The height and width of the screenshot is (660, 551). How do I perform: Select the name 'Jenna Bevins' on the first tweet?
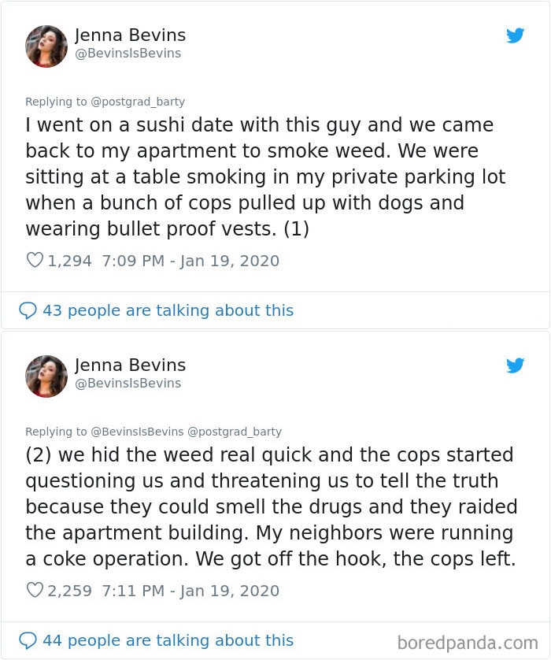(x=131, y=35)
